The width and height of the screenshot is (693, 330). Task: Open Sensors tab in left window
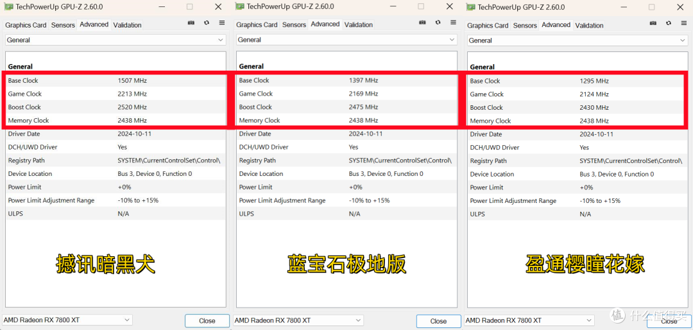point(63,25)
